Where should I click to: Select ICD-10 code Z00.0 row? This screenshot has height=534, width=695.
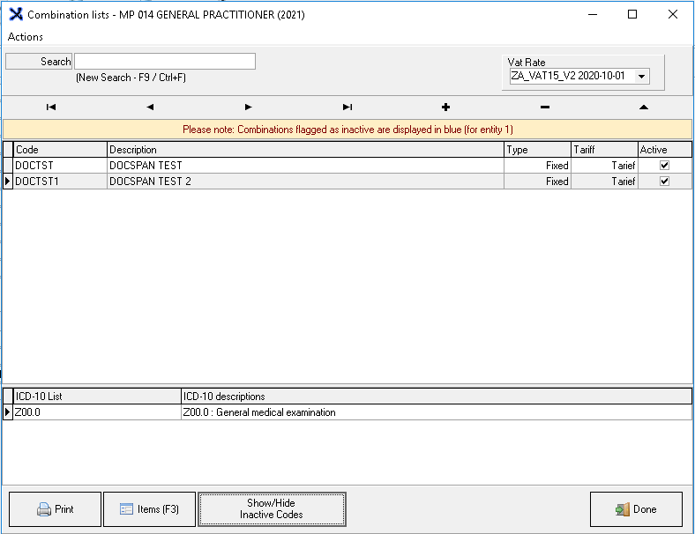click(97, 412)
